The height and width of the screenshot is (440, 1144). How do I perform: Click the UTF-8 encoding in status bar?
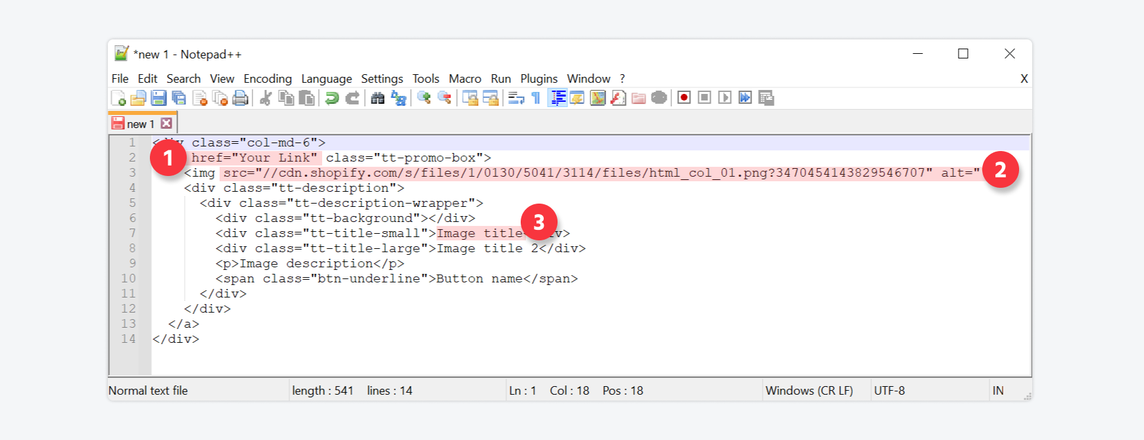[x=889, y=391]
